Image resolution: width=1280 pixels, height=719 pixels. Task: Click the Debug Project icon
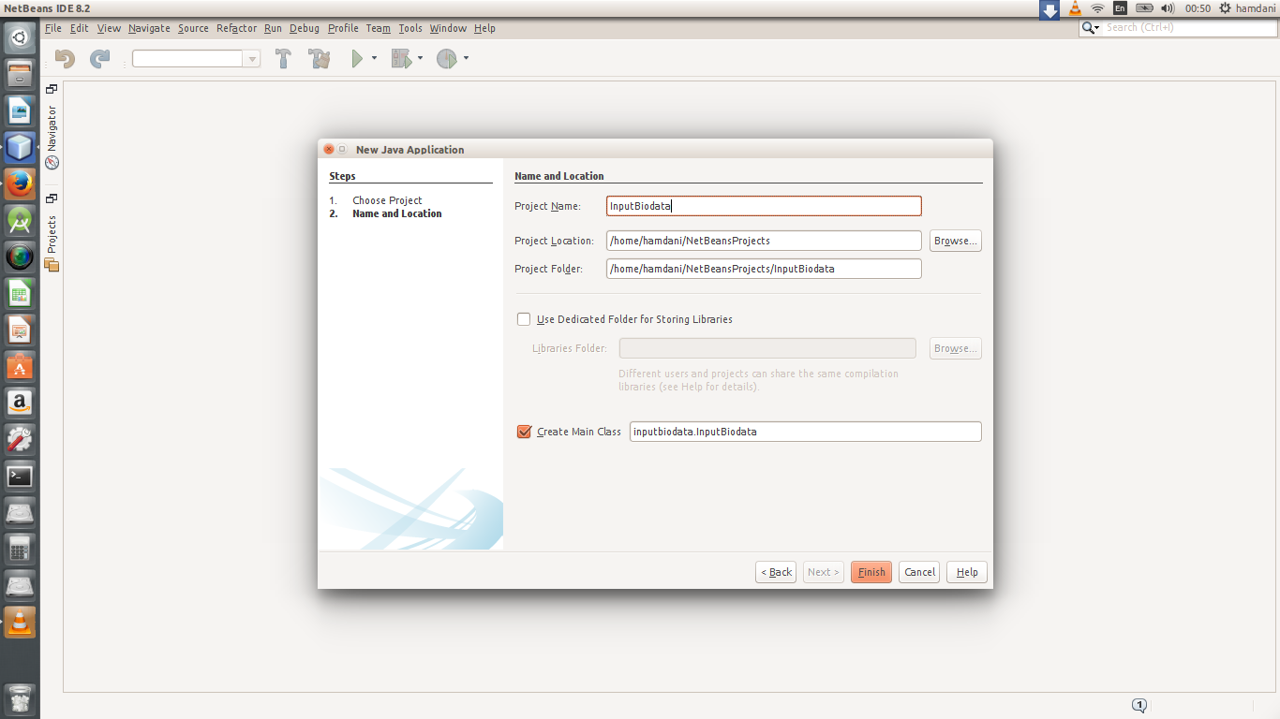402,59
